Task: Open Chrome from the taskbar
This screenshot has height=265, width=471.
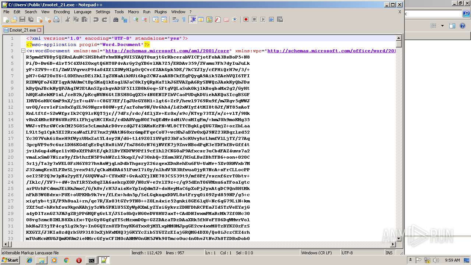Action: pos(66,260)
